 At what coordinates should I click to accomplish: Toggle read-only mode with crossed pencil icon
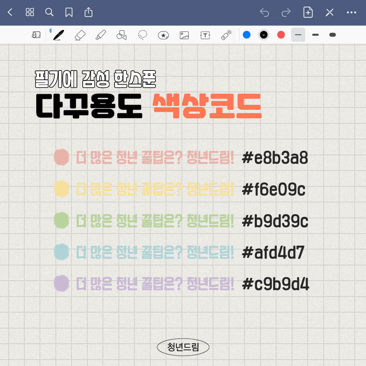(329, 13)
